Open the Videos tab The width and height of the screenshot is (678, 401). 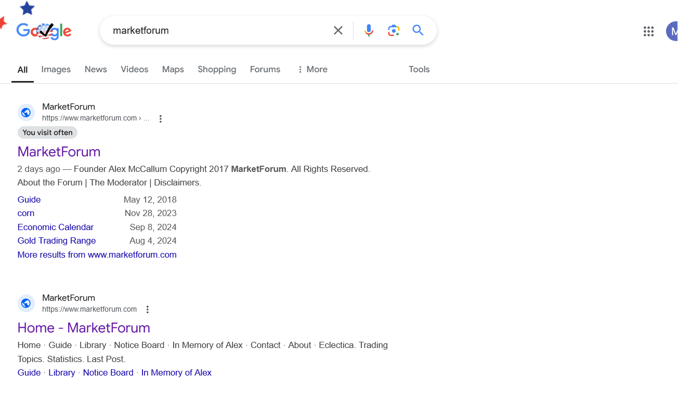tap(135, 69)
